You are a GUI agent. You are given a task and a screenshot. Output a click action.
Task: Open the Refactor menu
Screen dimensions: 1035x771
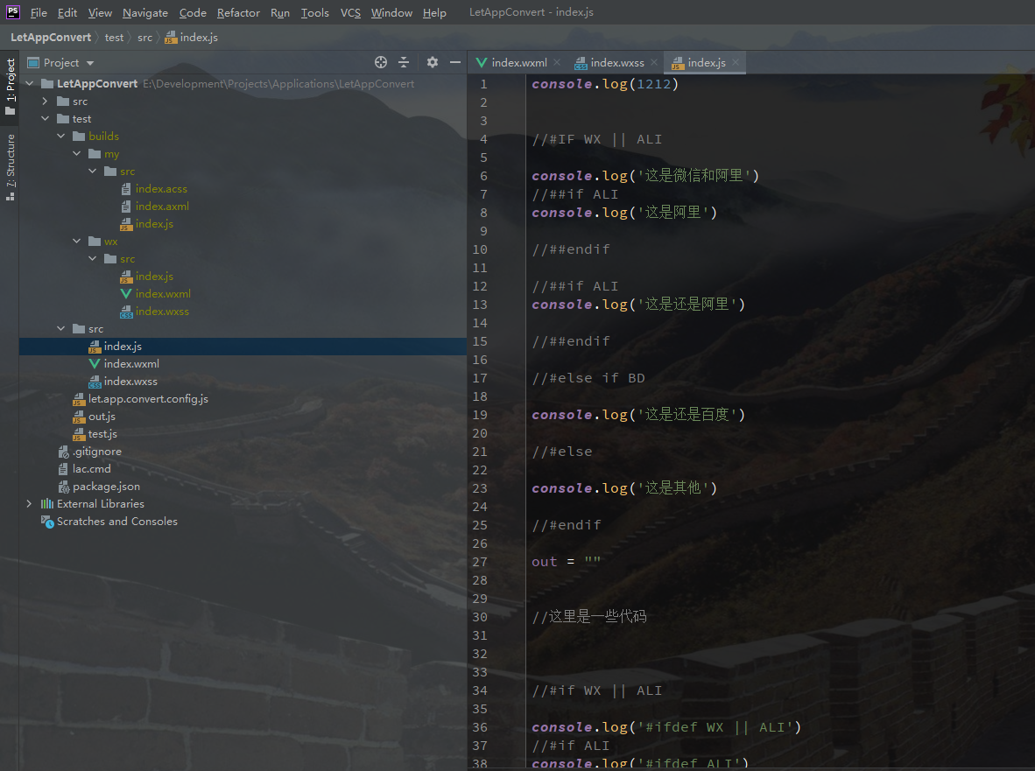pos(238,12)
